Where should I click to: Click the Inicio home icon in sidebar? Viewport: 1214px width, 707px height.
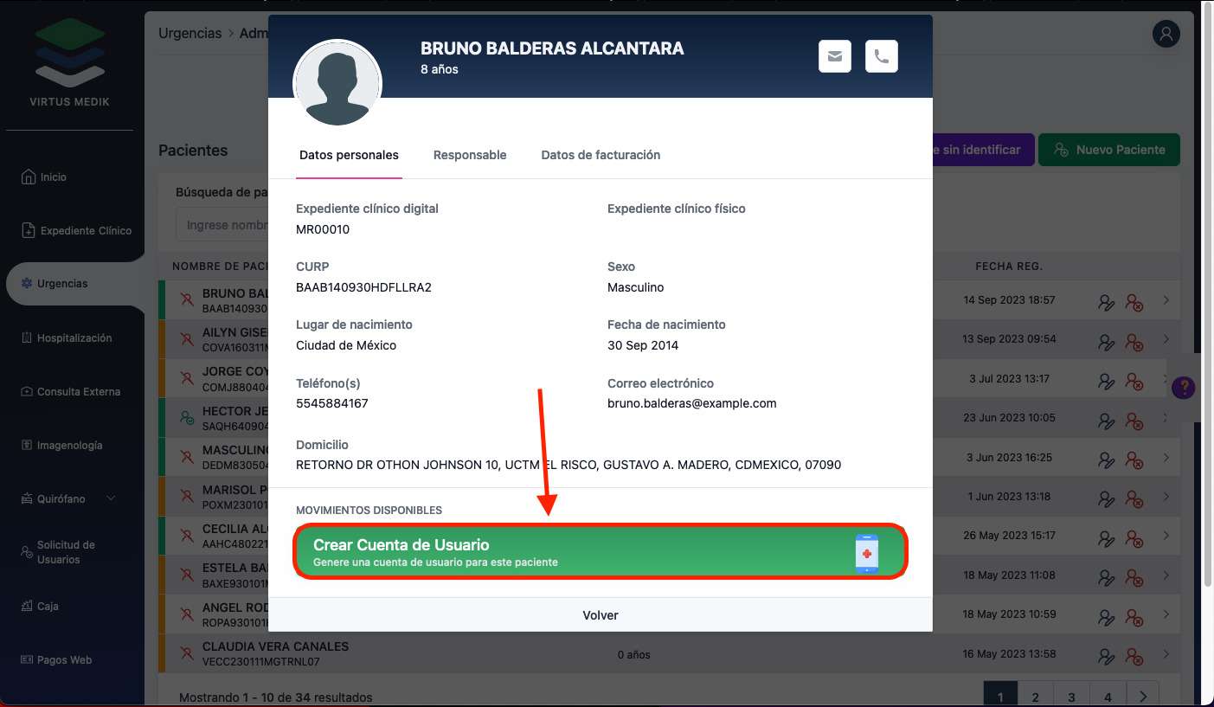28,177
